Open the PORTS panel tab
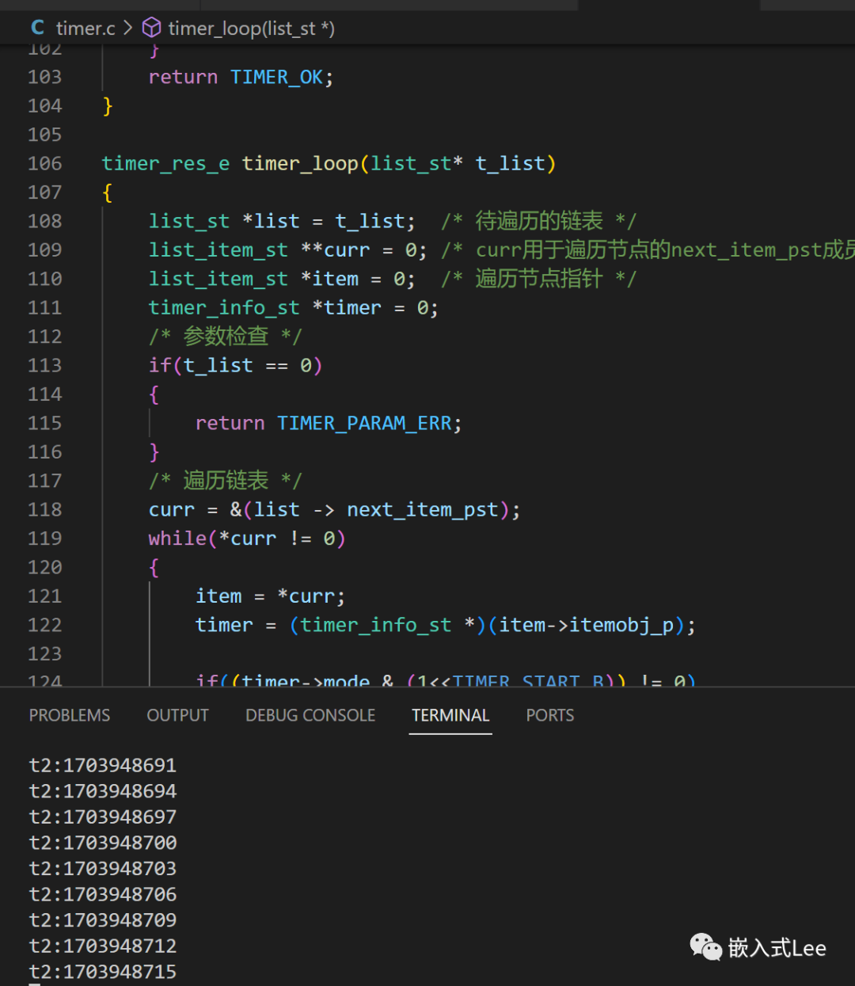The height and width of the screenshot is (986, 855). [550, 715]
